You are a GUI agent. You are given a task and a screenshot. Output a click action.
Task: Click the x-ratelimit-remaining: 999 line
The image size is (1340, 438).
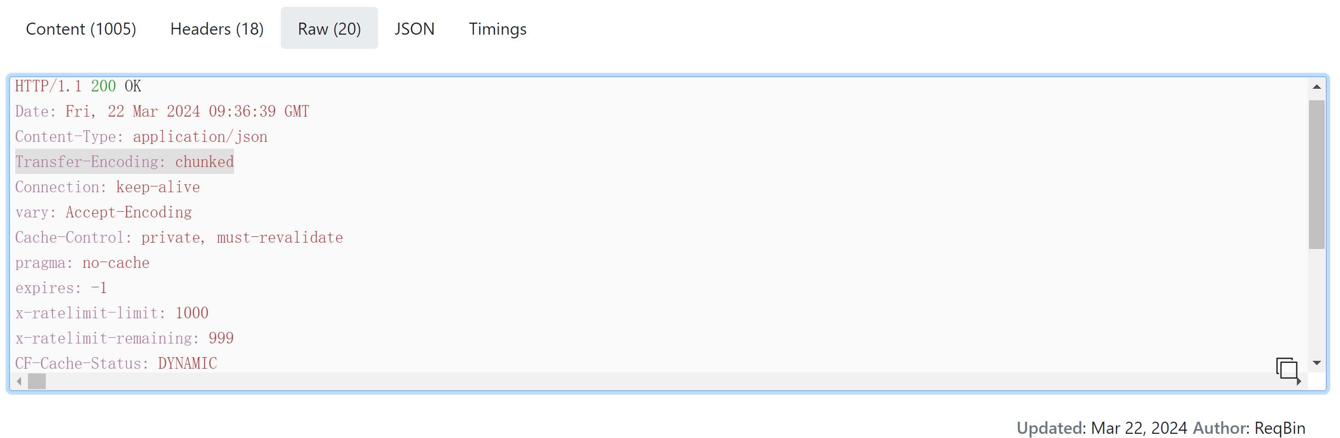click(x=124, y=338)
